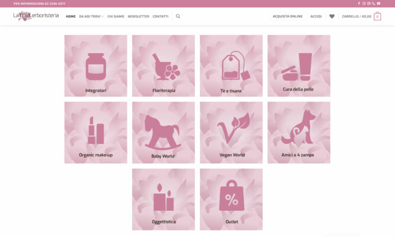
Task: Click the email envelope icon
Action: pyautogui.click(x=368, y=4)
